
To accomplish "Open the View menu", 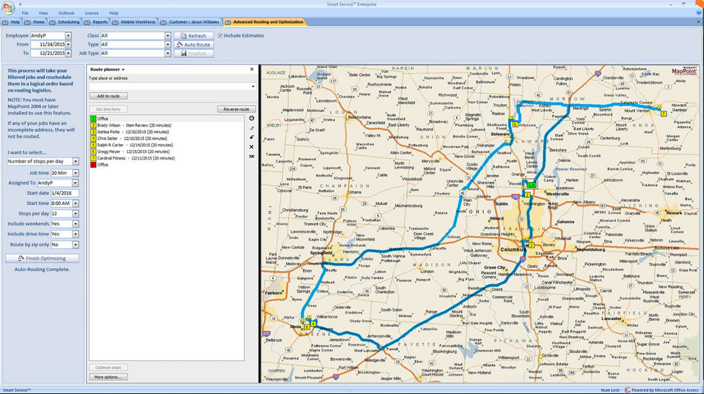I will pos(43,13).
